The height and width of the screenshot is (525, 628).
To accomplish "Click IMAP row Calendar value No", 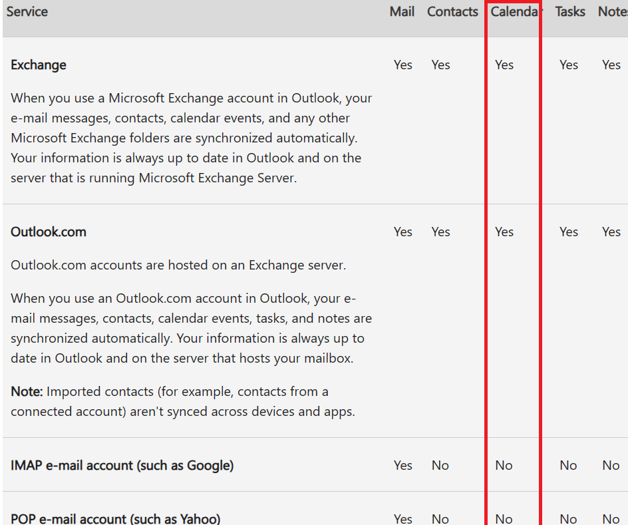I will [504, 465].
